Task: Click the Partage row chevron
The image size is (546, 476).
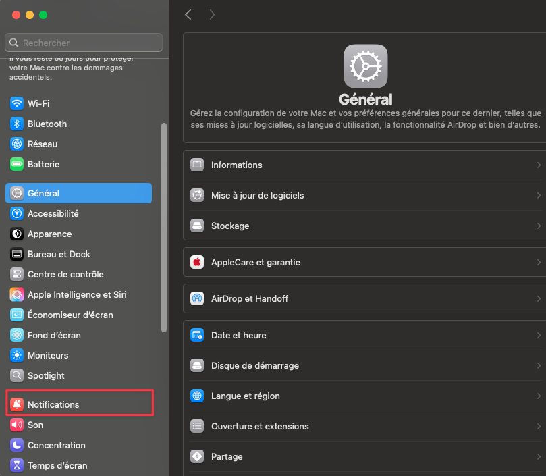Action: [539, 456]
